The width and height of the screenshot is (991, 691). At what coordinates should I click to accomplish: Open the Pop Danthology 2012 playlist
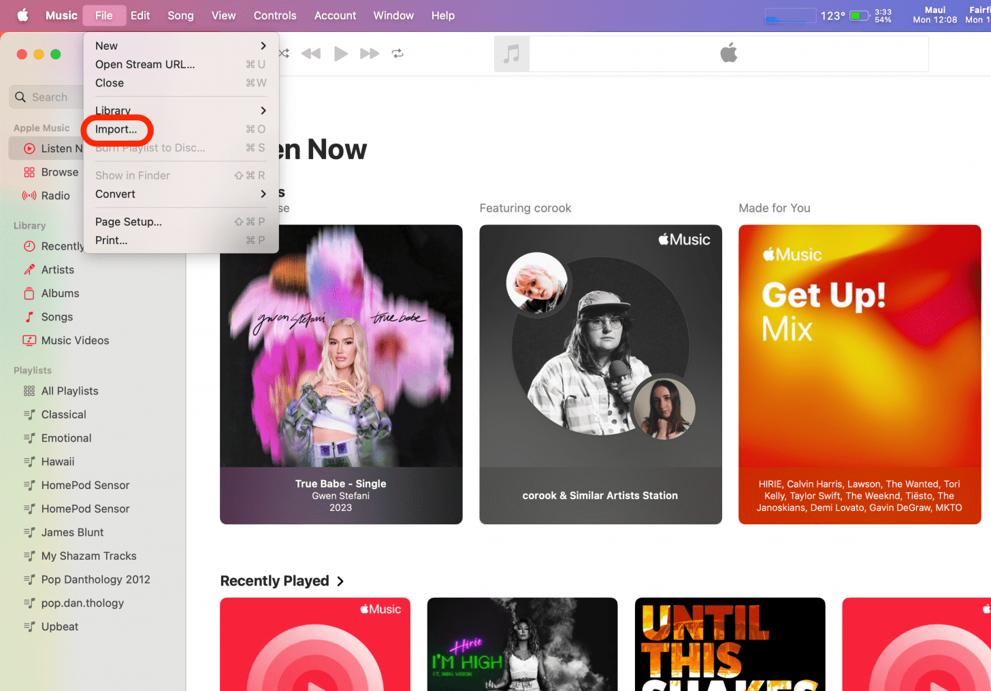click(x=94, y=579)
